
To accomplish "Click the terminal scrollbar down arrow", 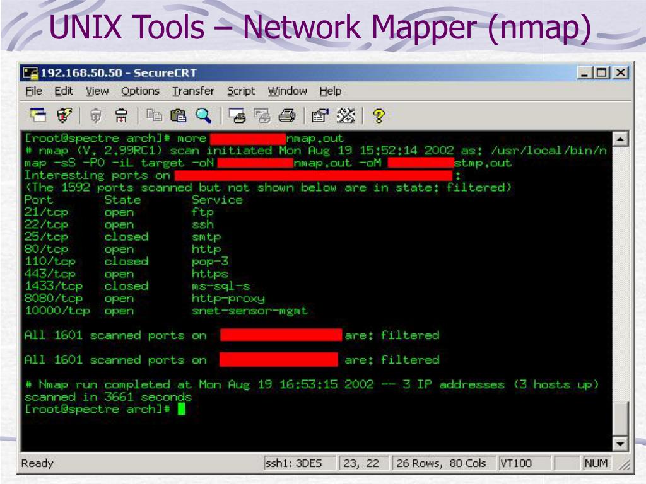I will tap(620, 444).
